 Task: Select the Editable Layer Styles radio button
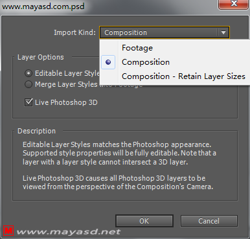point(28,73)
